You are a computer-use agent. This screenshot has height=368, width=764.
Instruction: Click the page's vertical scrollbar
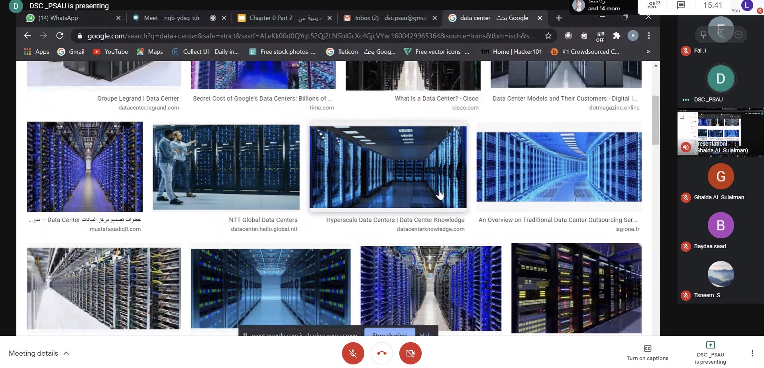click(656, 119)
